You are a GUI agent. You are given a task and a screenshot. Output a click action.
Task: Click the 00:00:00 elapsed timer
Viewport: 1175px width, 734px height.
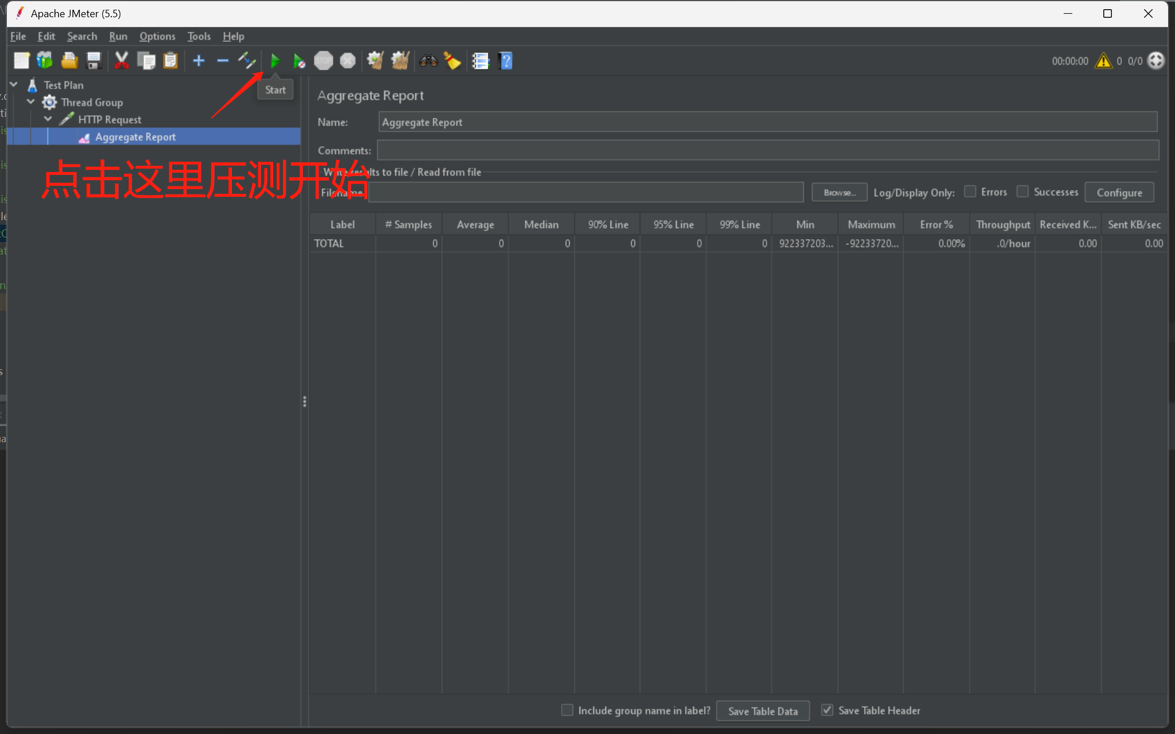point(1070,61)
